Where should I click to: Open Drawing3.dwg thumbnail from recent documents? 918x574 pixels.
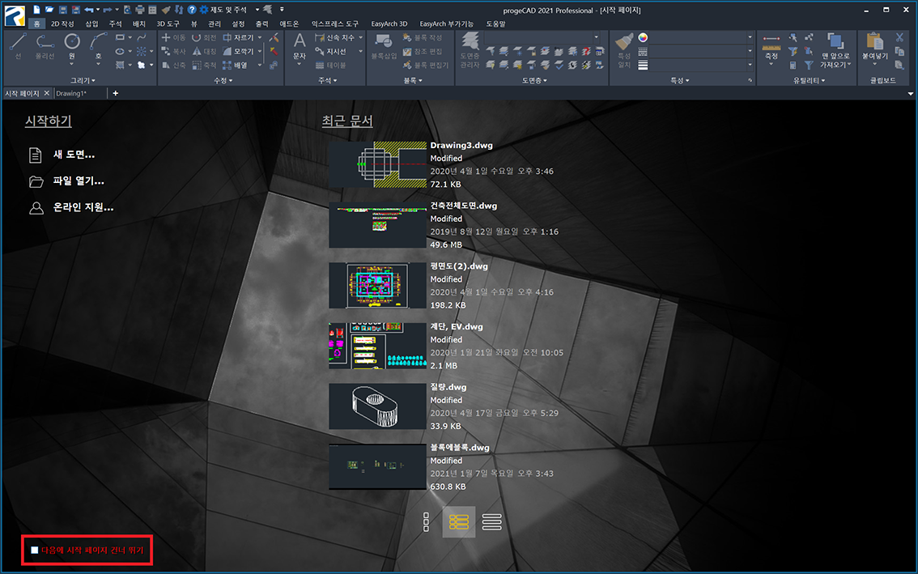tap(377, 164)
